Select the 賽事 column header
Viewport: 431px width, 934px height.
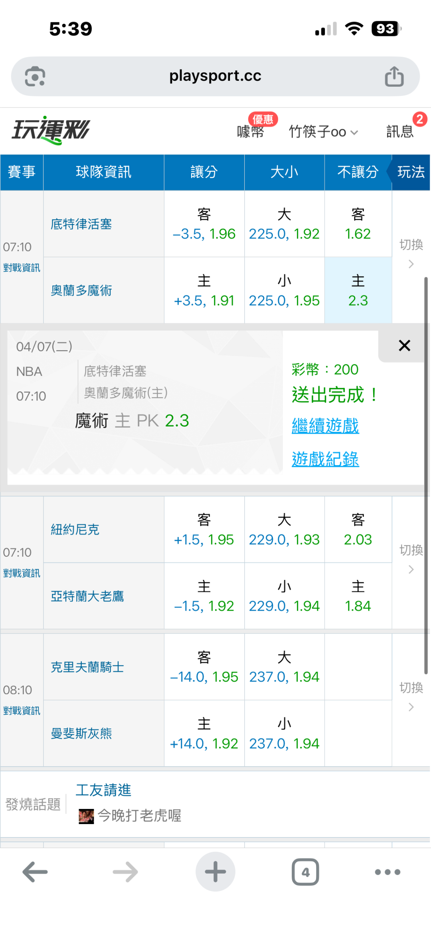coord(22,172)
